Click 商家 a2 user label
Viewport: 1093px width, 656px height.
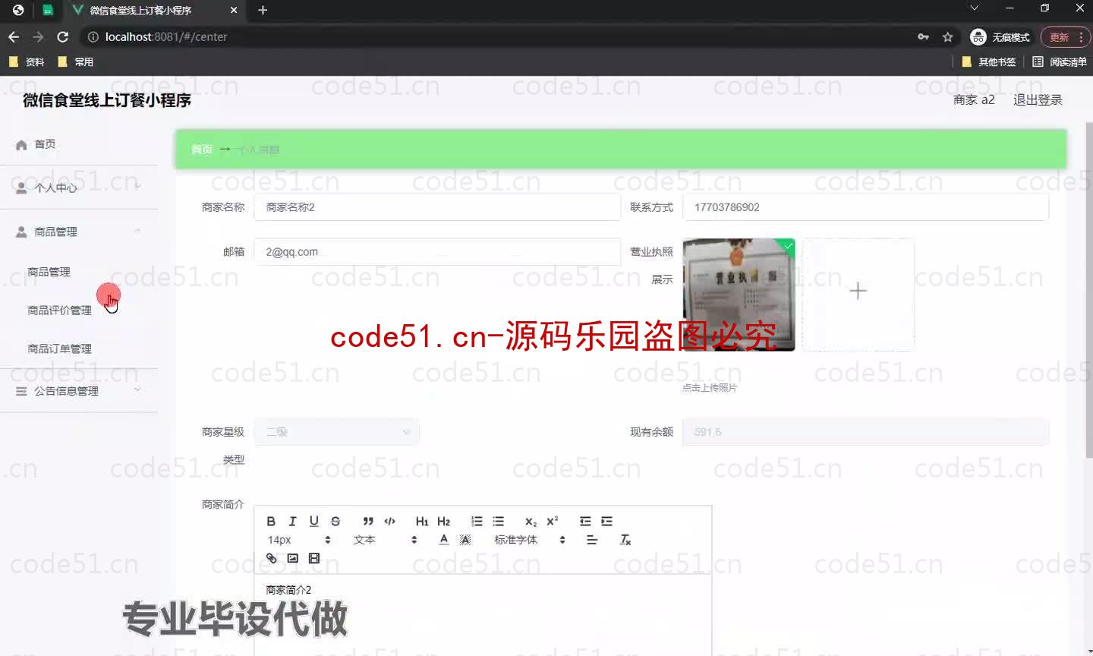974,99
